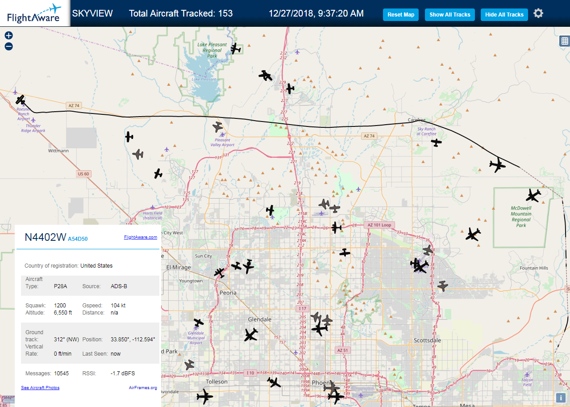Click Falcon Field airport marker
Image resolution: width=570 pixels, height=407 pixels.
[528, 374]
